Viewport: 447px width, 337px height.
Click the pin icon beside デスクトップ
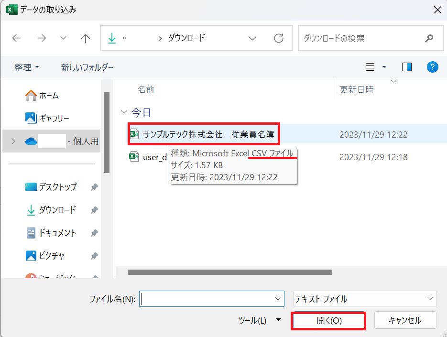[x=94, y=187]
